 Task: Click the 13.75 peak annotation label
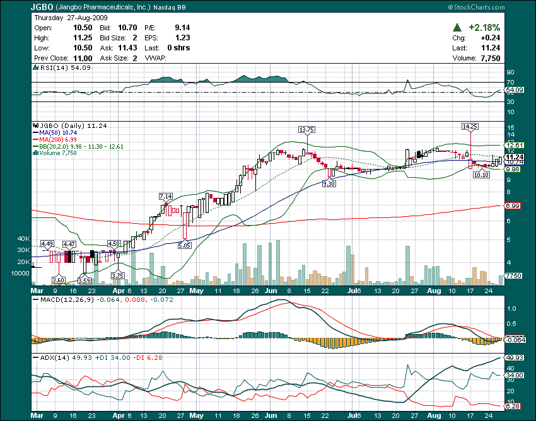(x=306, y=129)
